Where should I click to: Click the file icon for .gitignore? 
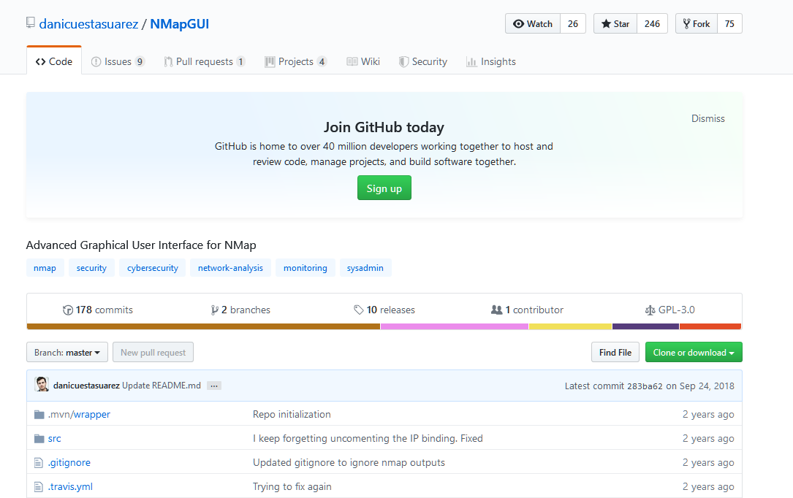click(39, 463)
